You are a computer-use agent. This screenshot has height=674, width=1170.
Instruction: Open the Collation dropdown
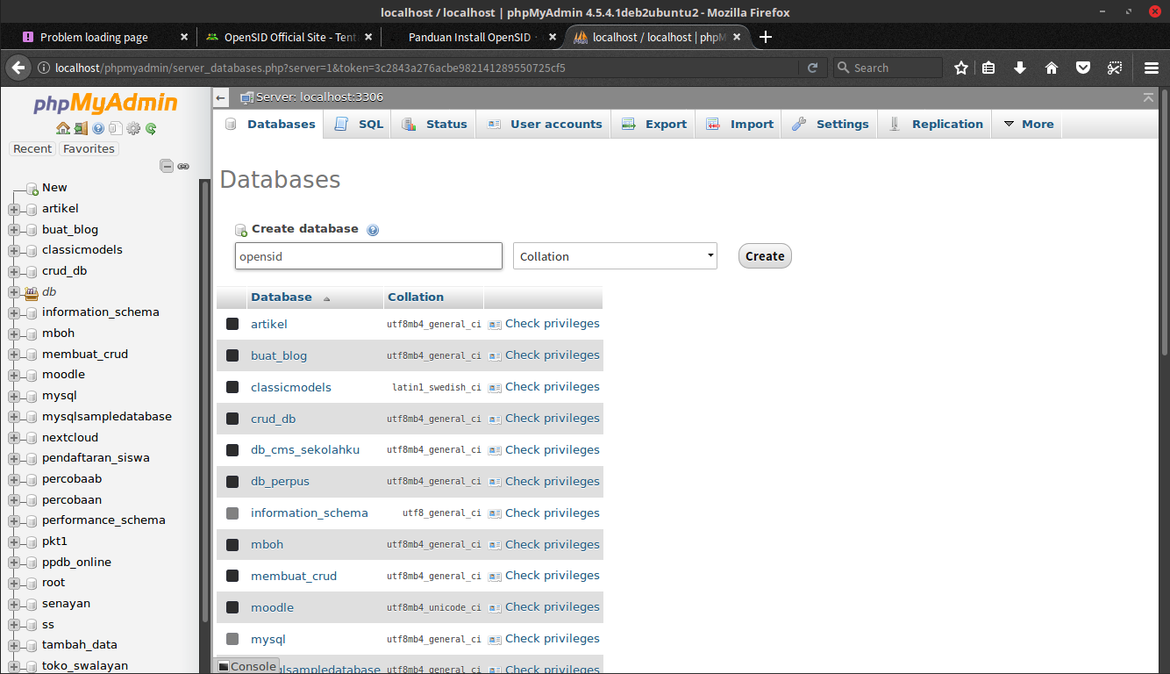click(614, 255)
